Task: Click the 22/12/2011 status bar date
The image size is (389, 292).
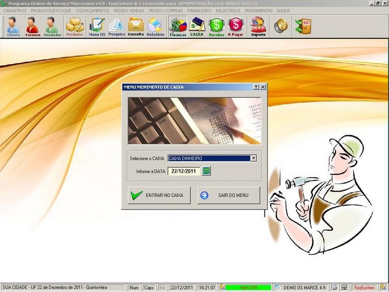Action: (x=181, y=288)
